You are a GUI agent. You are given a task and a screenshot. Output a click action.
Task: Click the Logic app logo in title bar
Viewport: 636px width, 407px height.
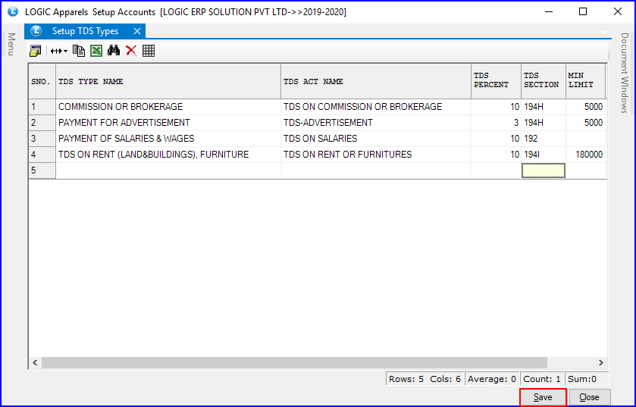(x=13, y=11)
